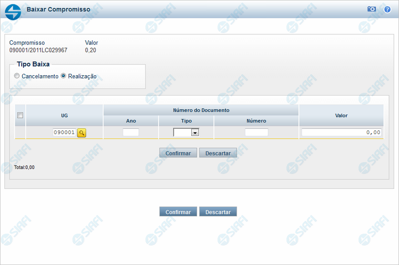Choose the Realização radio option
The height and width of the screenshot is (265, 399).
(63, 76)
